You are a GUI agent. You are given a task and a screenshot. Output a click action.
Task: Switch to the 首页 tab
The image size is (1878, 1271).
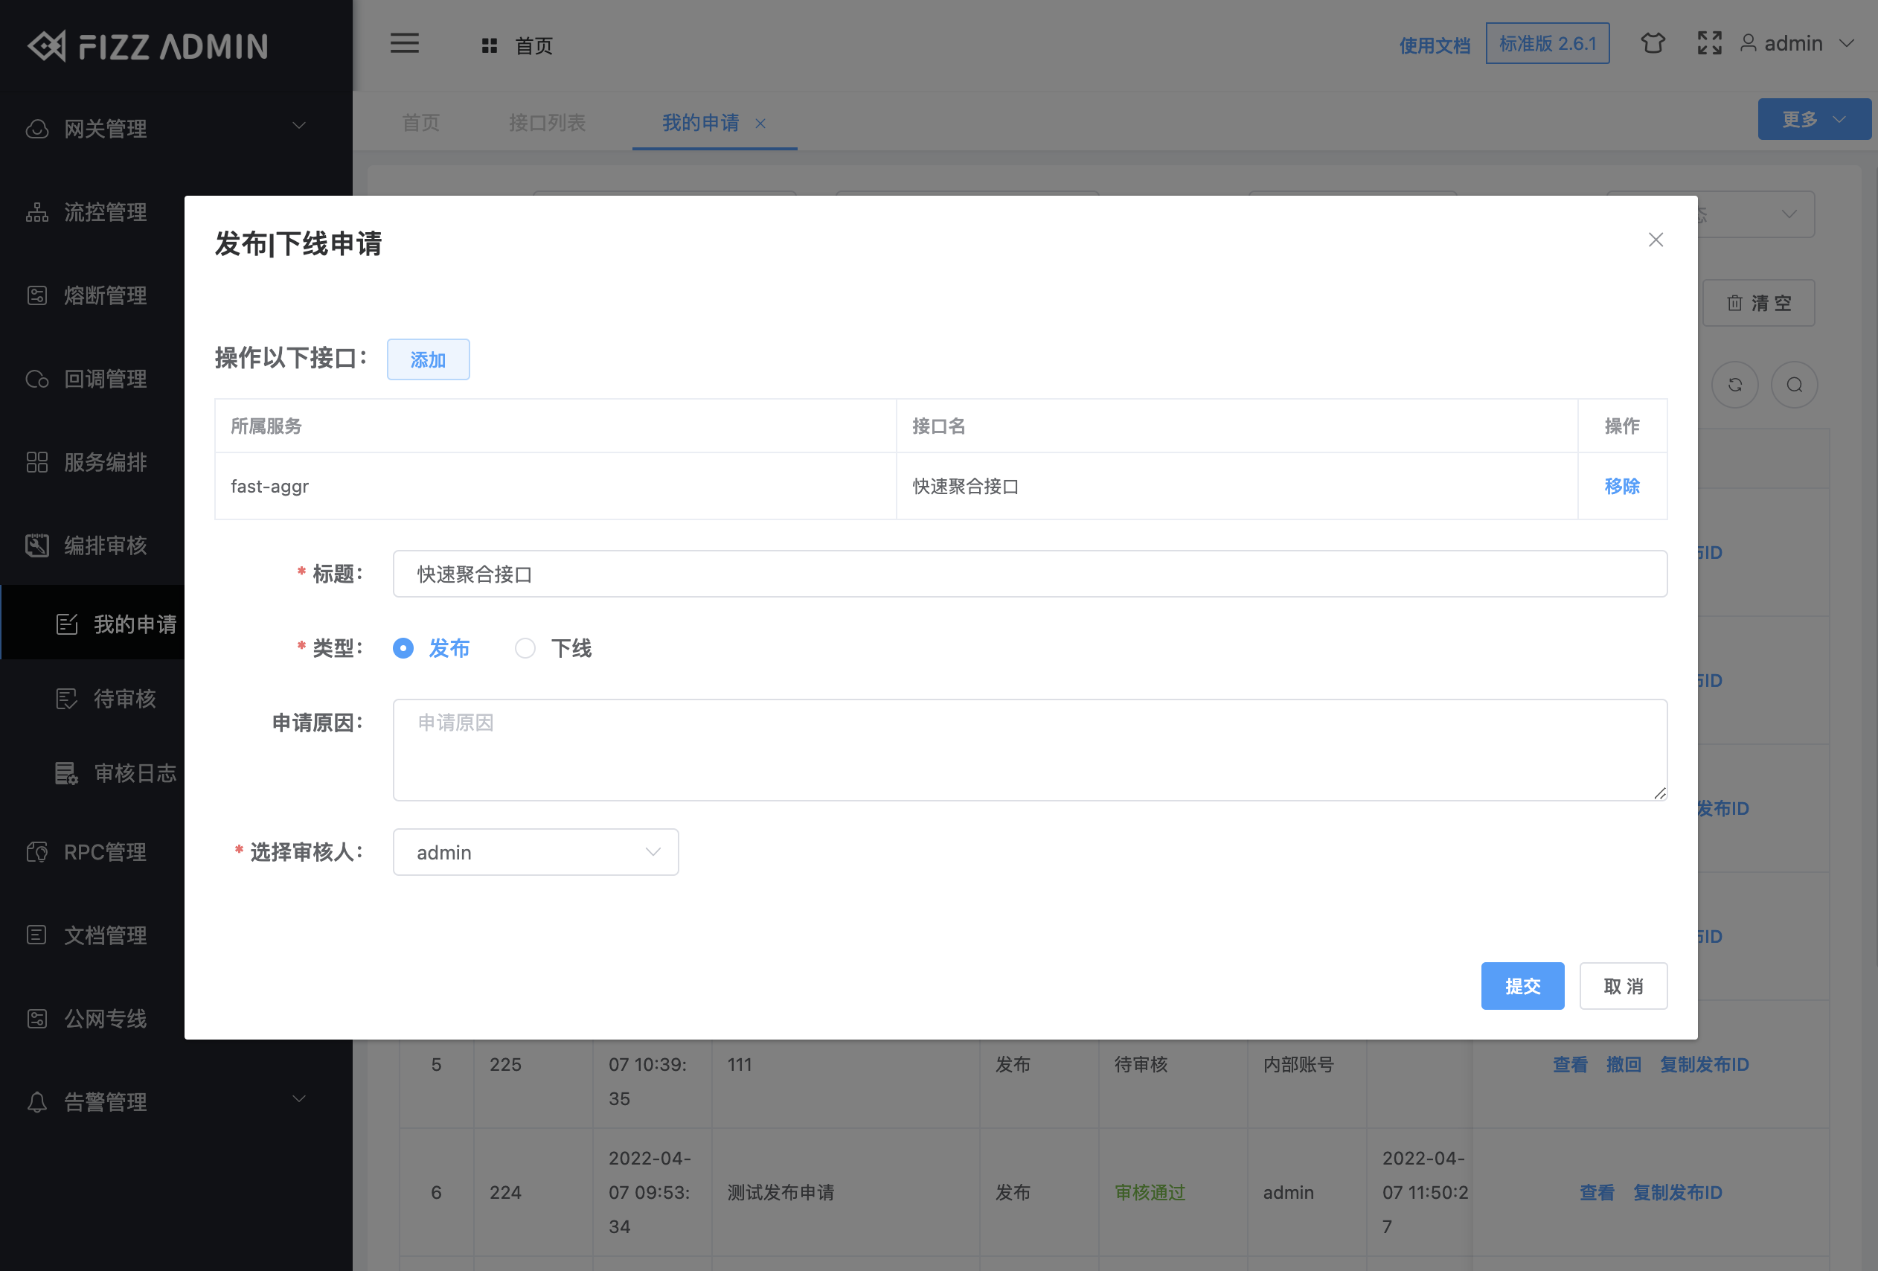pos(421,123)
